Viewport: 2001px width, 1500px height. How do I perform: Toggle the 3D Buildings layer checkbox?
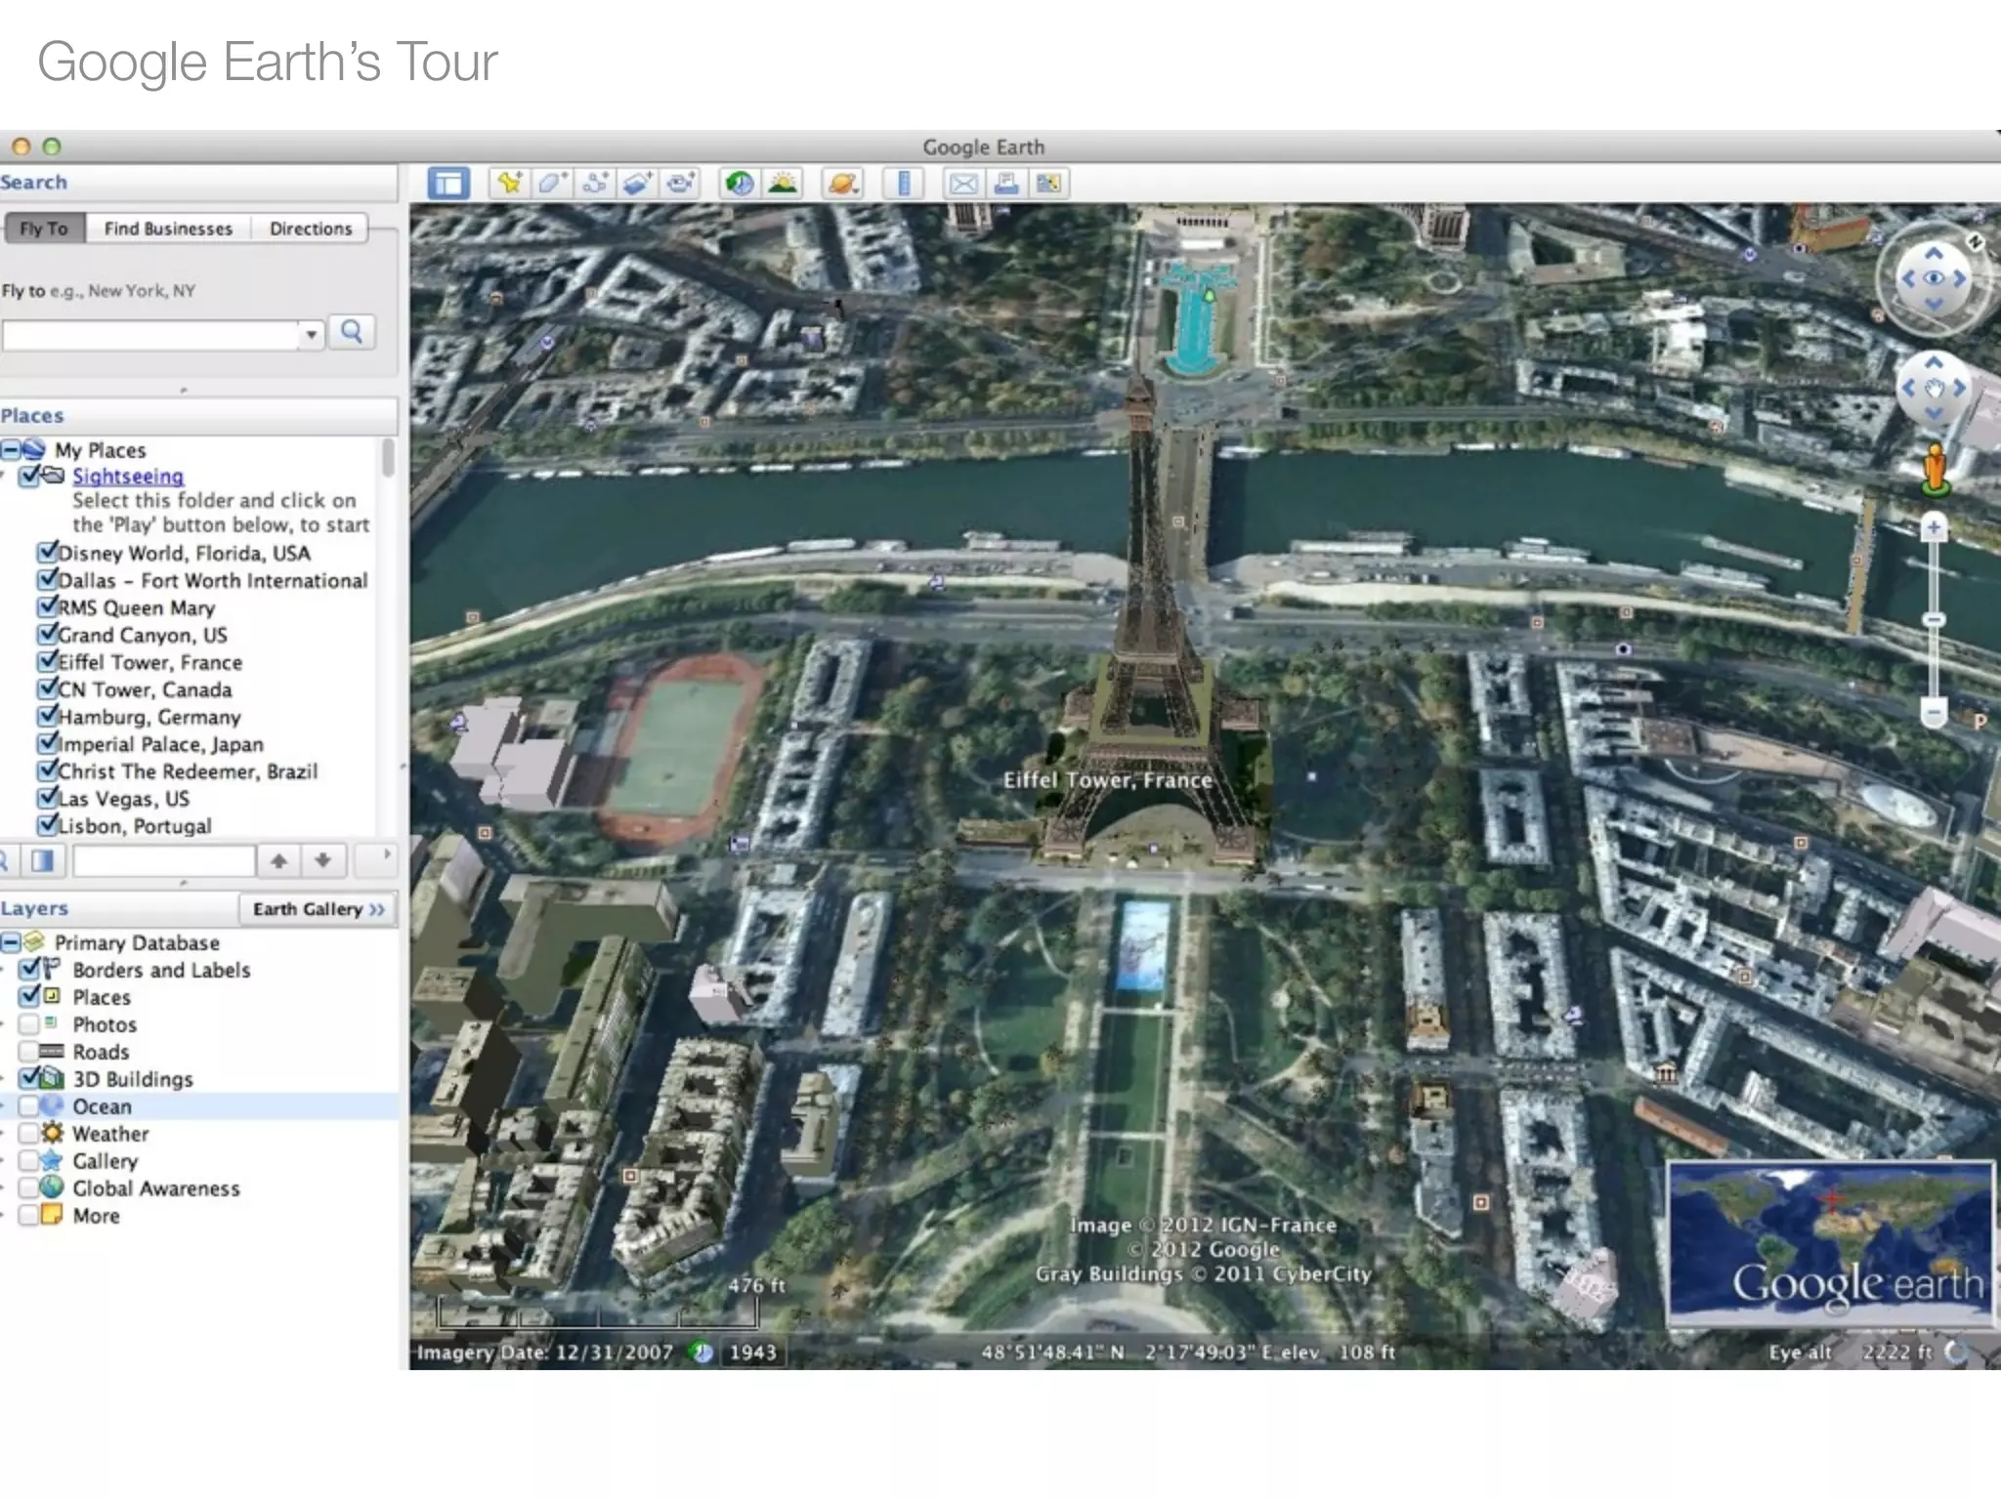[29, 1078]
